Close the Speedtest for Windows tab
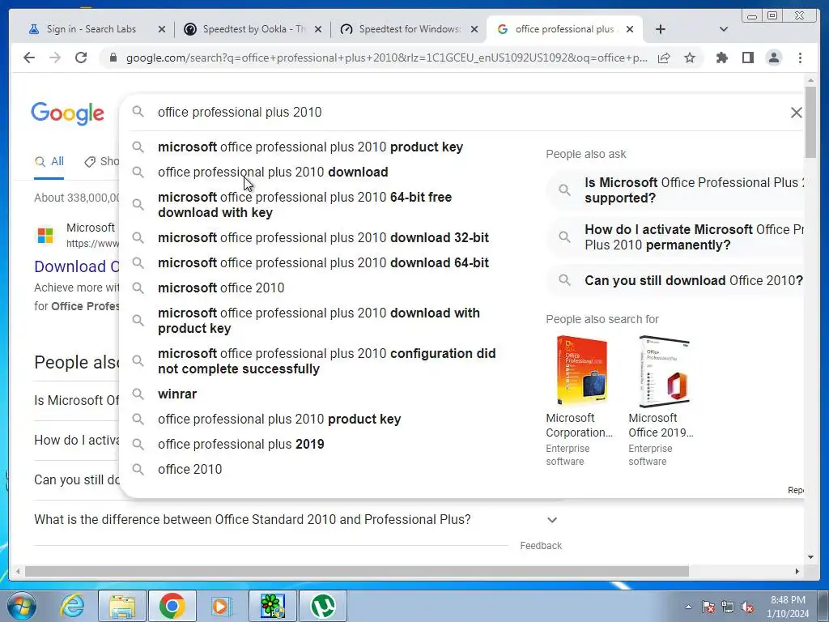This screenshot has width=829, height=622. click(x=474, y=29)
